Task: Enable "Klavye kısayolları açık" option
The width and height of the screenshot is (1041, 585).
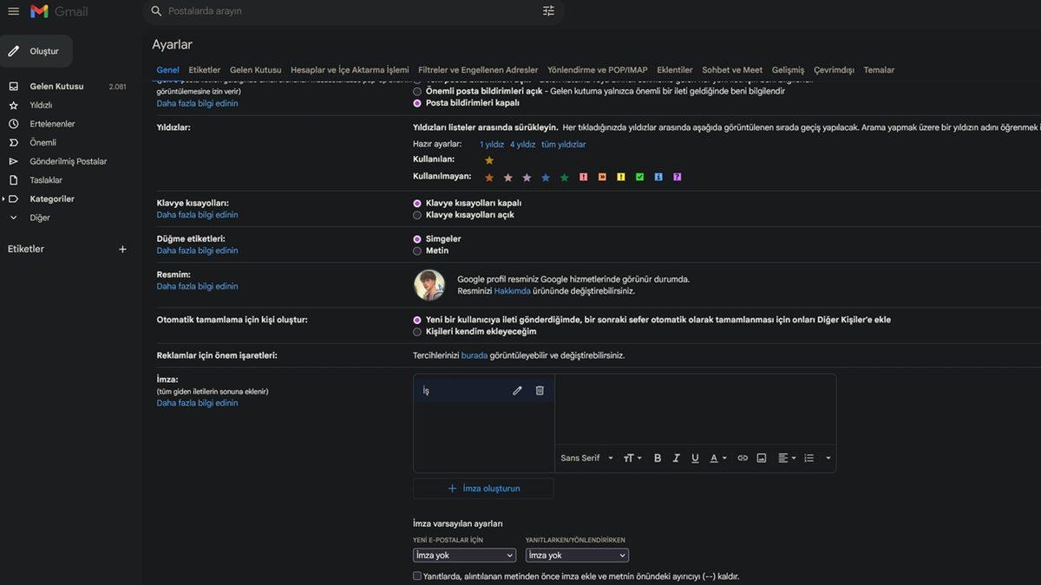Action: [x=416, y=214]
